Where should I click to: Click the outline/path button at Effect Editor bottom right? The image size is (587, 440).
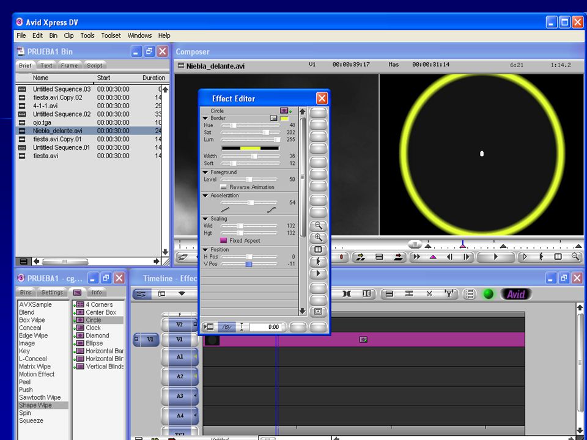[x=318, y=311]
